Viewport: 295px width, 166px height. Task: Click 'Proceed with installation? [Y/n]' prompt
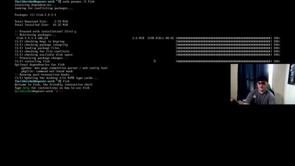tap(45, 31)
